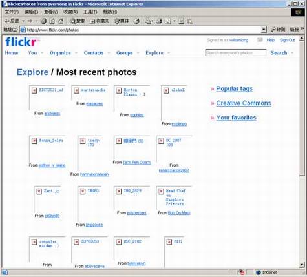Focus the search everyone's photos field

[236, 53]
